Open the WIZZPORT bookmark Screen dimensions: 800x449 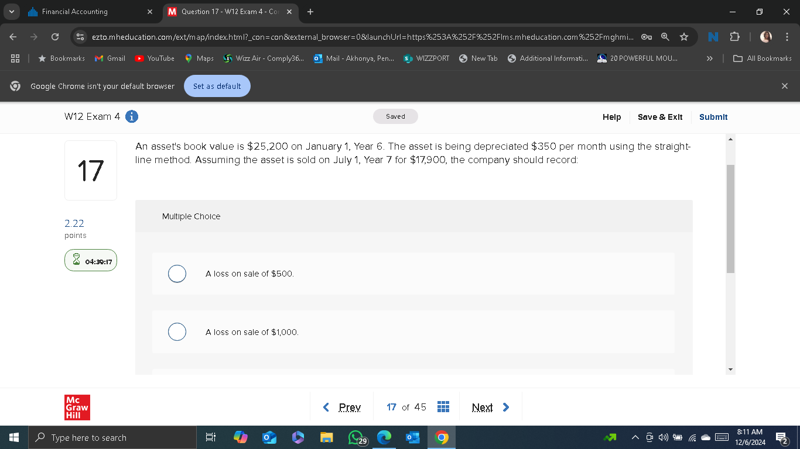click(427, 58)
